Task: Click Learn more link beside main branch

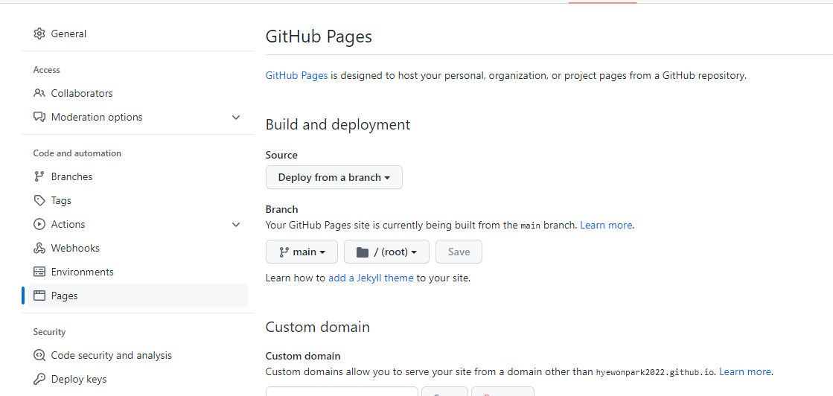Action: 606,225
